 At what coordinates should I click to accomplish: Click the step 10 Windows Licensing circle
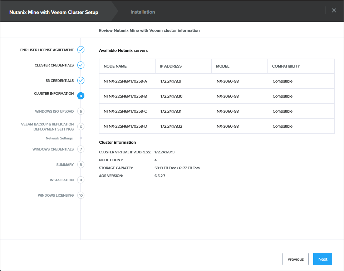point(81,195)
